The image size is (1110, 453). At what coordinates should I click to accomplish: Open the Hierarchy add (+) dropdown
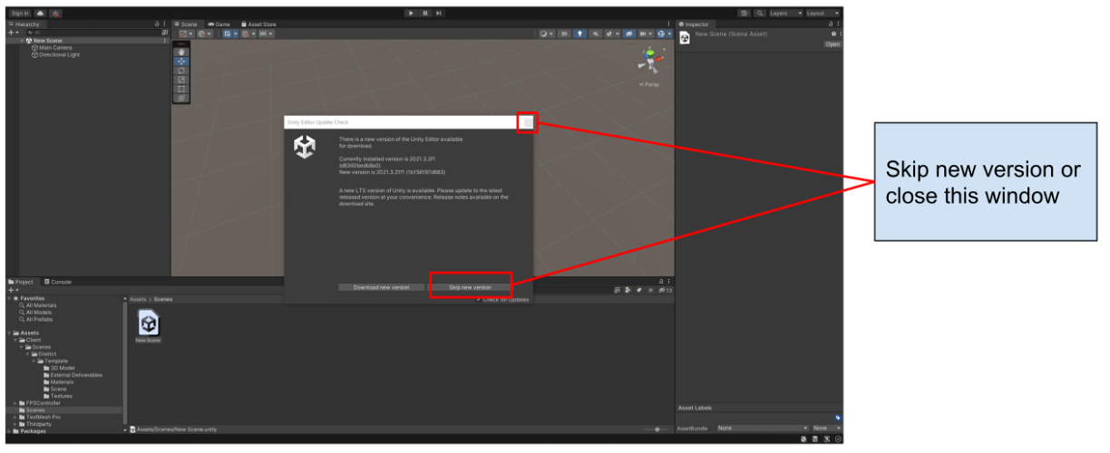13,33
